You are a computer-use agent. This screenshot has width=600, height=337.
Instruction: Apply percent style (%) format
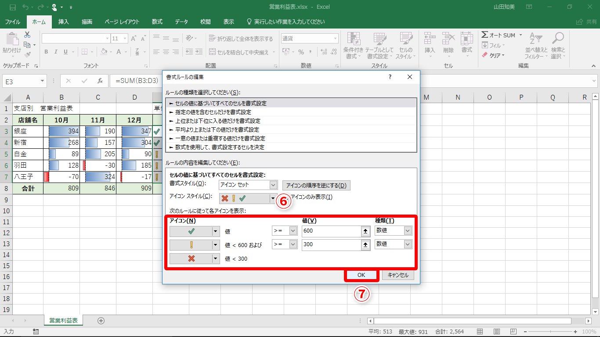click(x=301, y=52)
